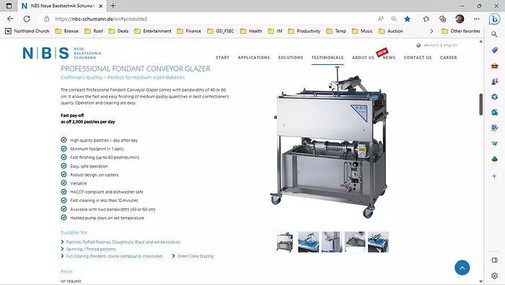Open the SOLUTIONS menu item

tap(291, 58)
